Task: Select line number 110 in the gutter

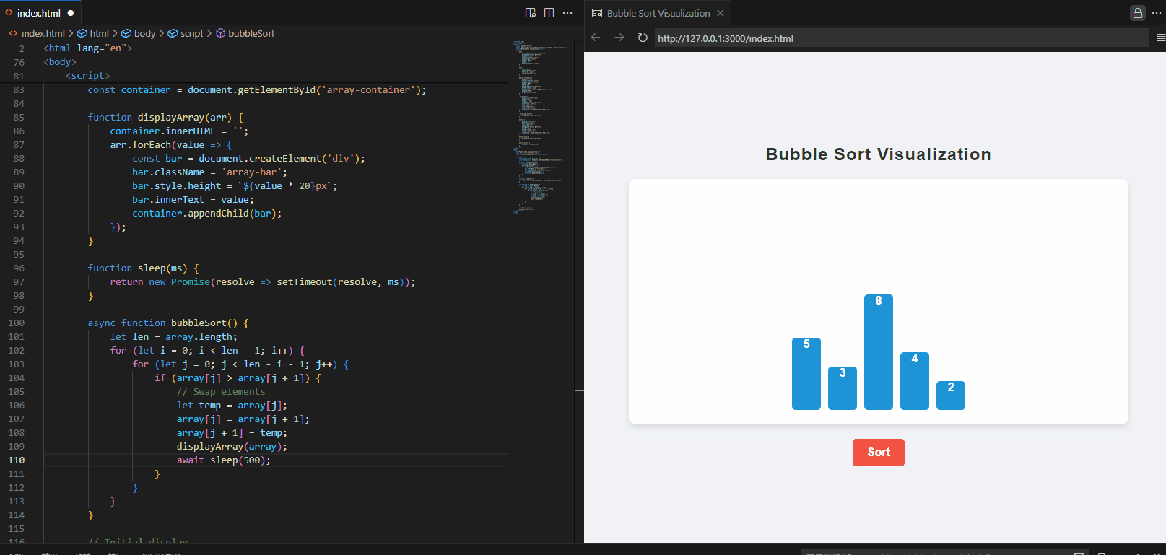Action: [16, 460]
